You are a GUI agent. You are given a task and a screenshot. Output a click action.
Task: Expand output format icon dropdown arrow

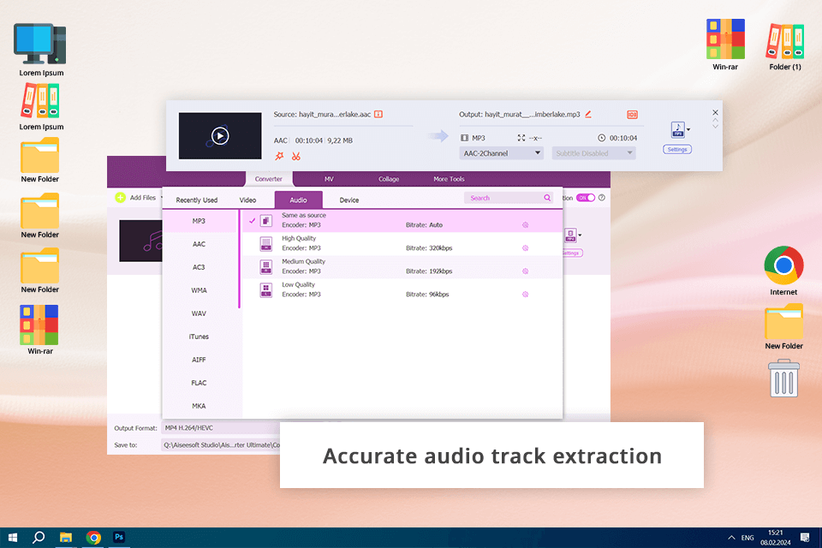[x=688, y=129]
